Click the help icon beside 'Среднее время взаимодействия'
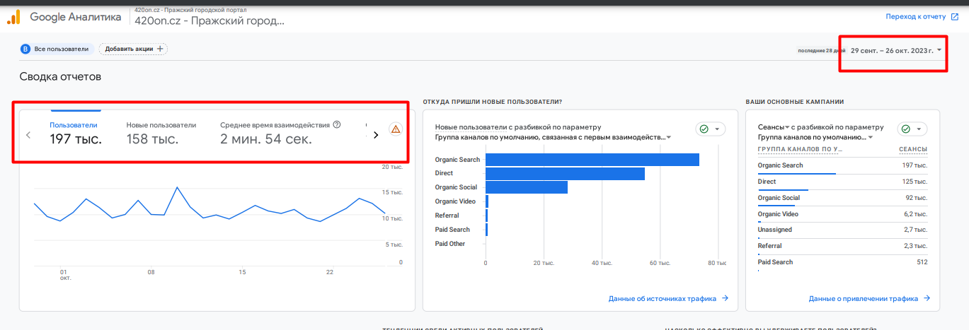The height and width of the screenshot is (330, 969). pyautogui.click(x=337, y=125)
